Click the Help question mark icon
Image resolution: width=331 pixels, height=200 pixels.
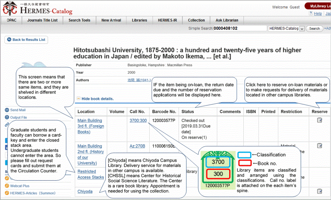pyautogui.click(x=311, y=13)
